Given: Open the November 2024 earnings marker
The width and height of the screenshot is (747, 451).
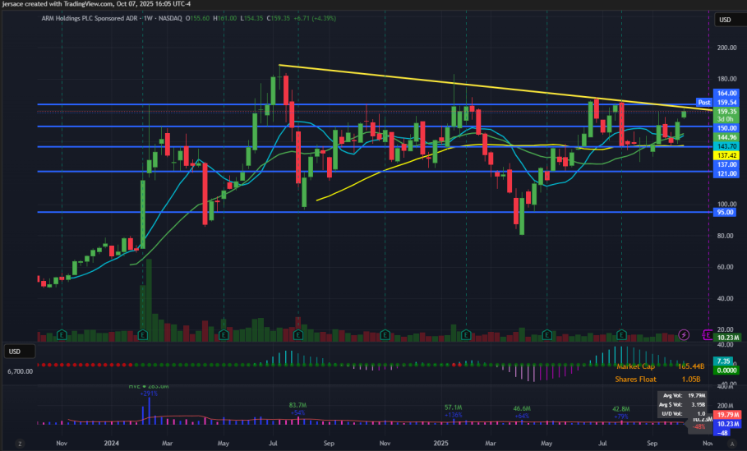Looking at the screenshot, I should (385, 335).
